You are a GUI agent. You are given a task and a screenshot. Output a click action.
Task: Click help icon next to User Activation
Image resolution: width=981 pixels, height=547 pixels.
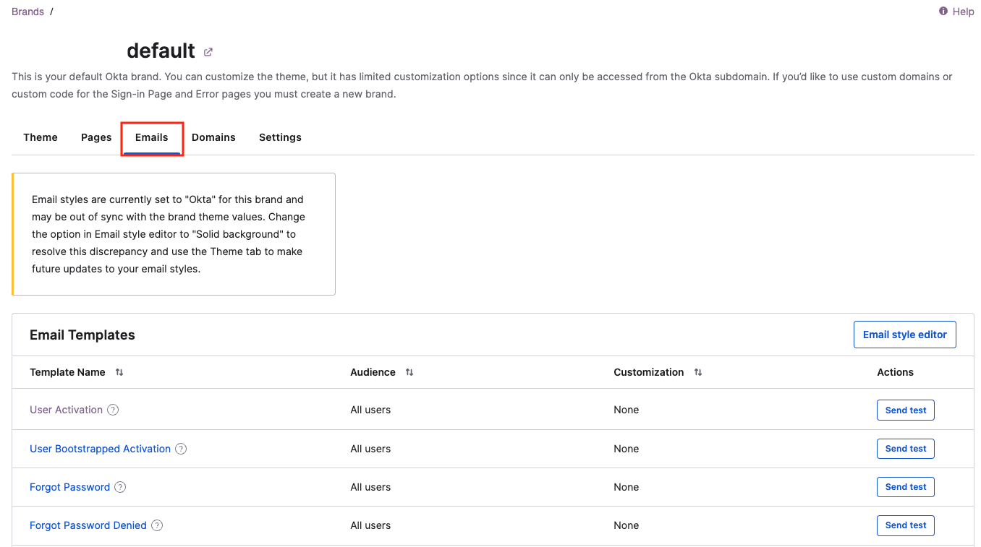point(113,410)
